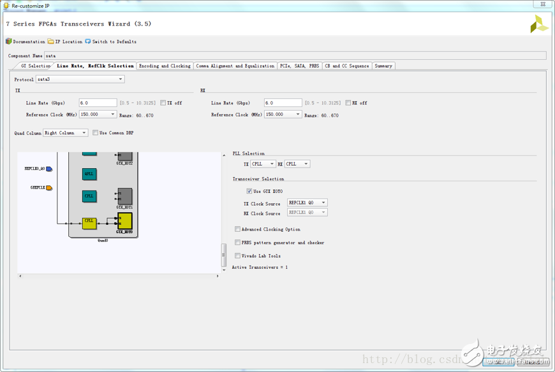The image size is (555, 372).
Task: Enable the TX off checkbox
Action: pos(163,103)
